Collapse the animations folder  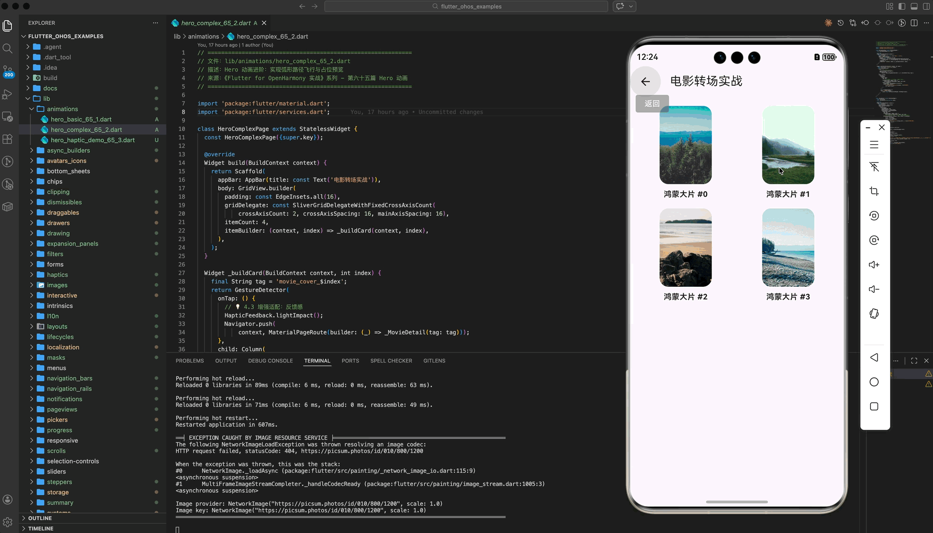coord(62,109)
